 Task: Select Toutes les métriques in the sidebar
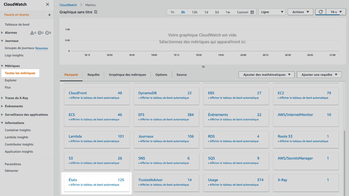point(20,73)
